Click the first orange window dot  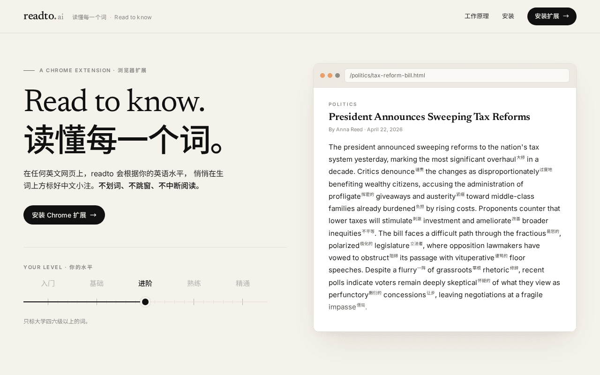pyautogui.click(x=322, y=75)
